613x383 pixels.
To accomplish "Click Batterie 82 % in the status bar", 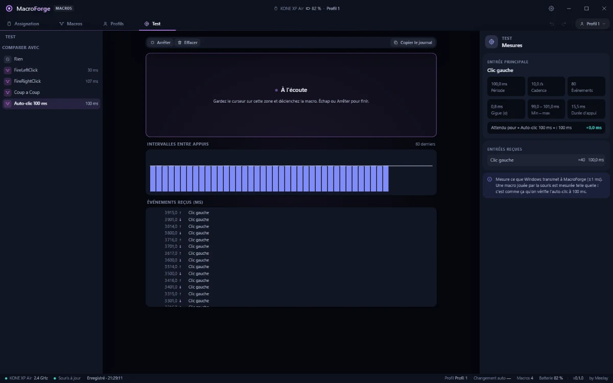I will (x=551, y=378).
